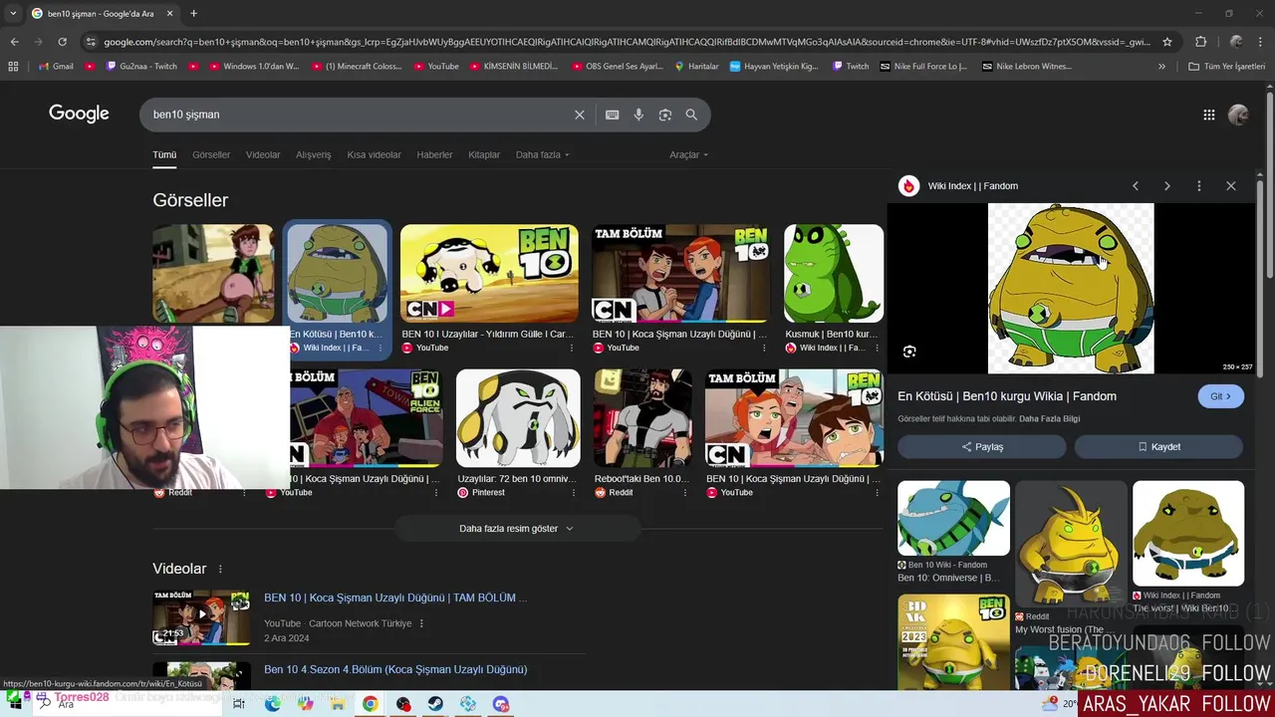Switch to the Görseller tab
Viewport: 1275px width, 717px height.
pos(211,155)
